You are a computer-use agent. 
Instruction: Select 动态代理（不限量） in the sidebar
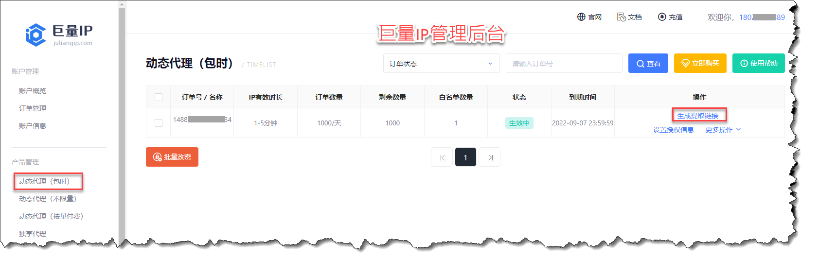click(50, 199)
